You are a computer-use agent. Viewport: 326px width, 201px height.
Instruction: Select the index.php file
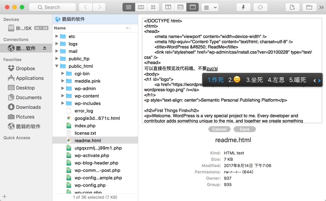95,126
